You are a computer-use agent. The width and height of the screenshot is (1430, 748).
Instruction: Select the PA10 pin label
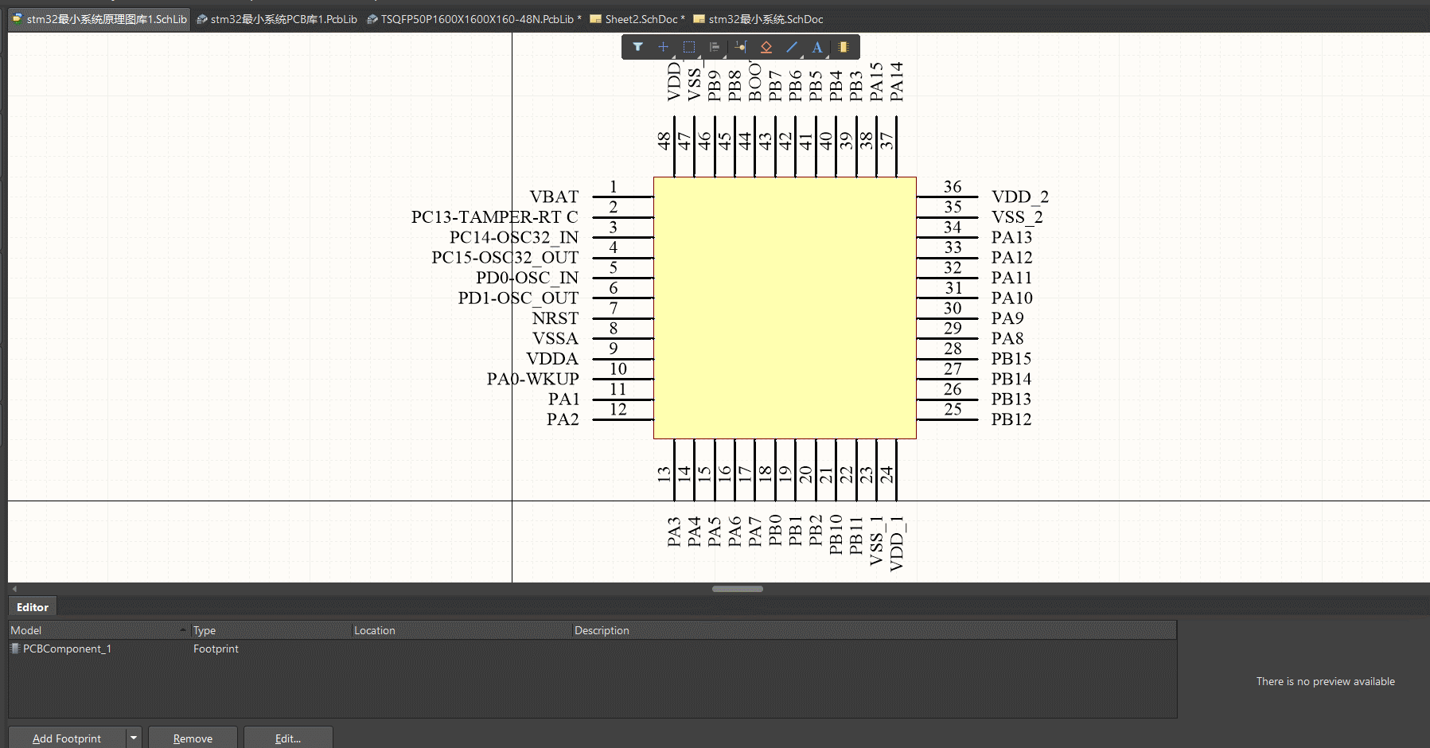point(1011,298)
